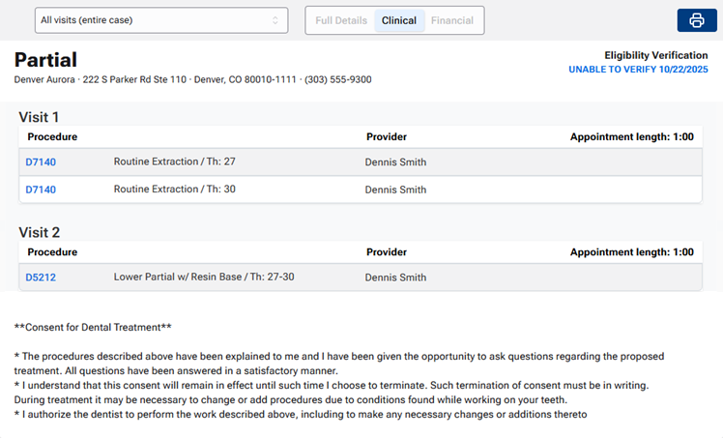Click the Visit 1 heading
The image size is (723, 438).
(x=40, y=117)
